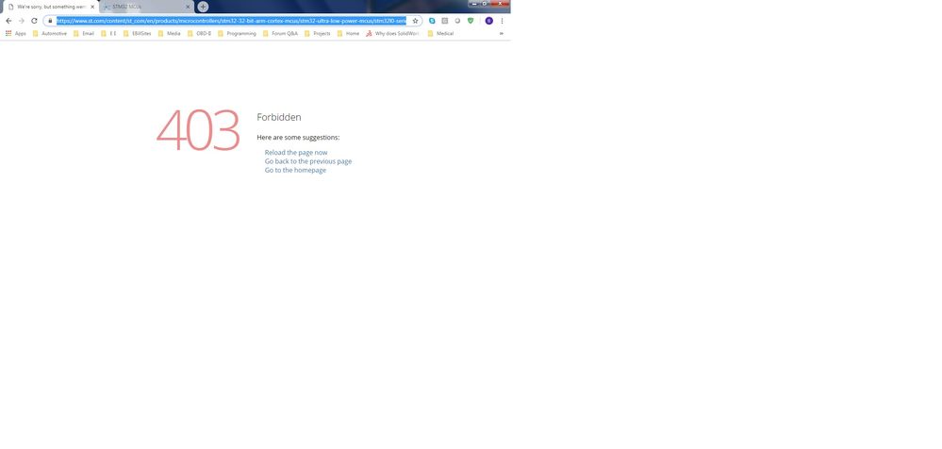The height and width of the screenshot is (449, 942).
Task: Open the Apps shortcut in bookmarks bar
Action: (16, 34)
